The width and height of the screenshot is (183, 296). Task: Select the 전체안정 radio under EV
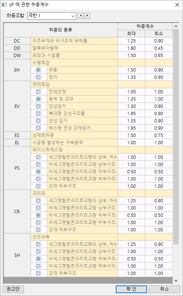point(38,92)
